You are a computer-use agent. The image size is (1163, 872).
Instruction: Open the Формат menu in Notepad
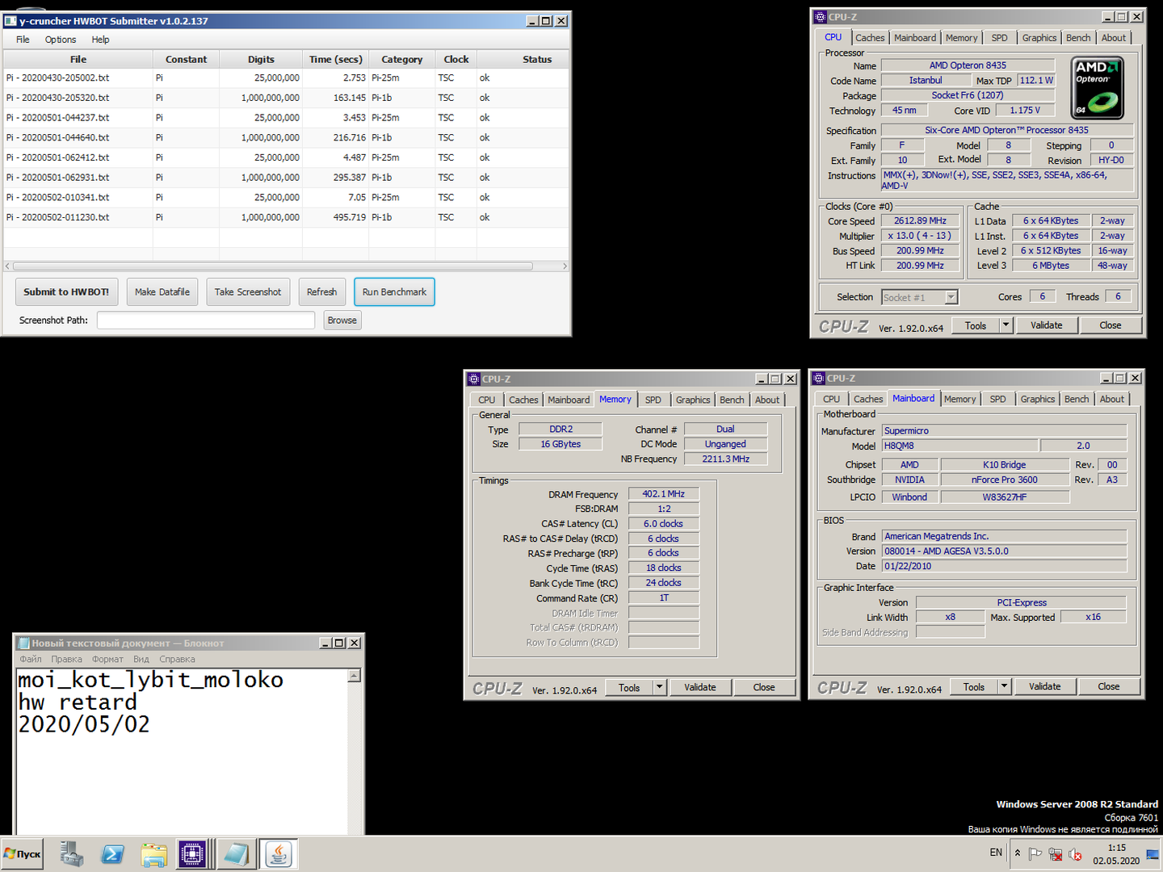(x=107, y=659)
